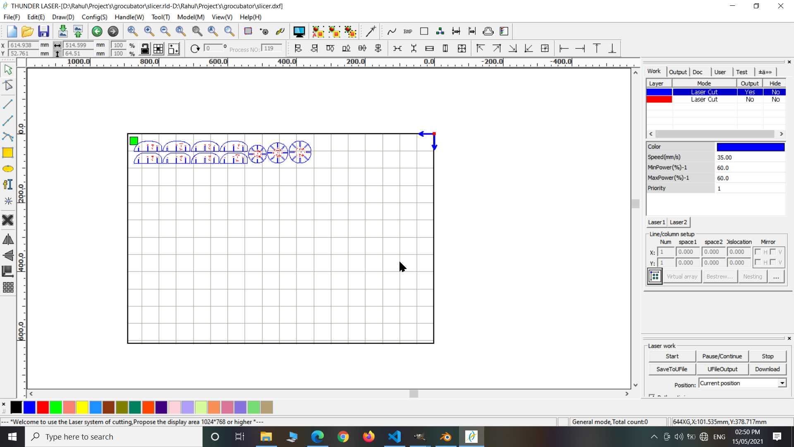Select the arrow Select tool in left toolbar
This screenshot has height=447, width=794.
pyautogui.click(x=8, y=70)
